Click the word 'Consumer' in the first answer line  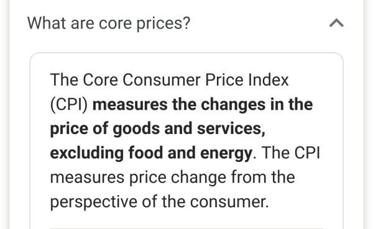pos(162,80)
